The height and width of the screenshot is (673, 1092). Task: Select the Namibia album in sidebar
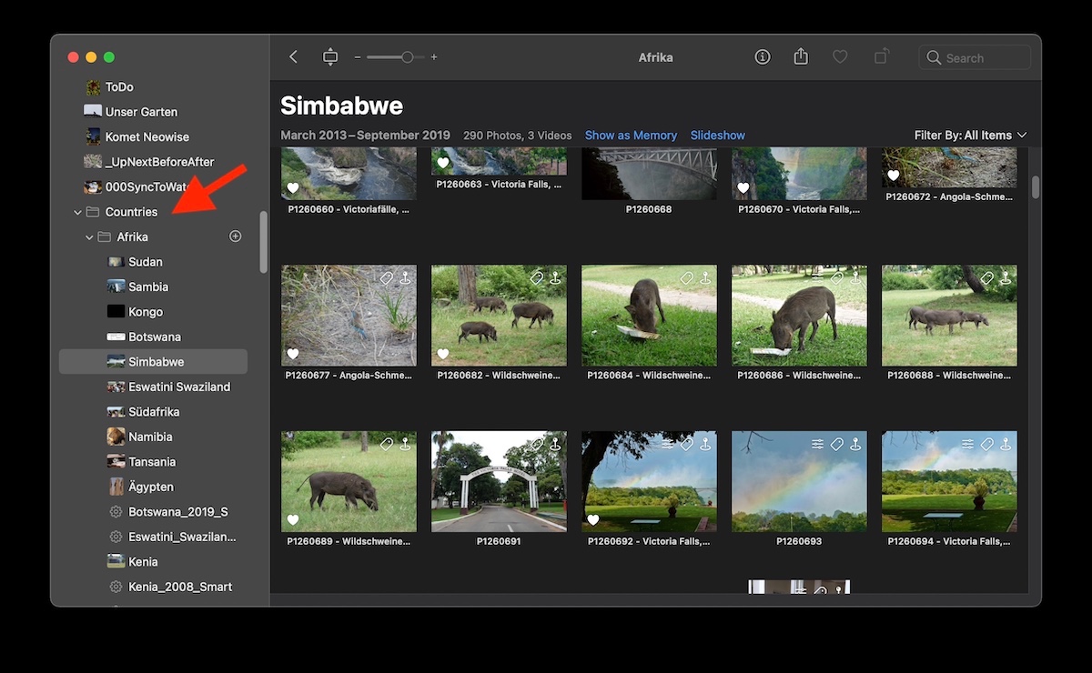point(151,437)
